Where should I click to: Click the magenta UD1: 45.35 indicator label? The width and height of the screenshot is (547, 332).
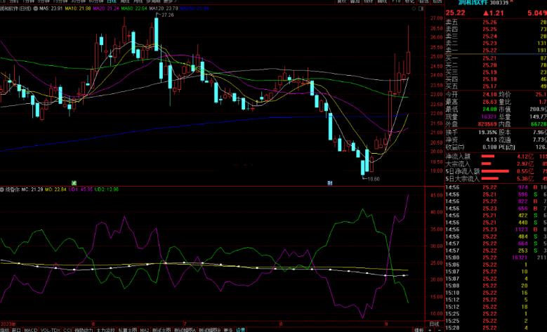click(x=81, y=190)
